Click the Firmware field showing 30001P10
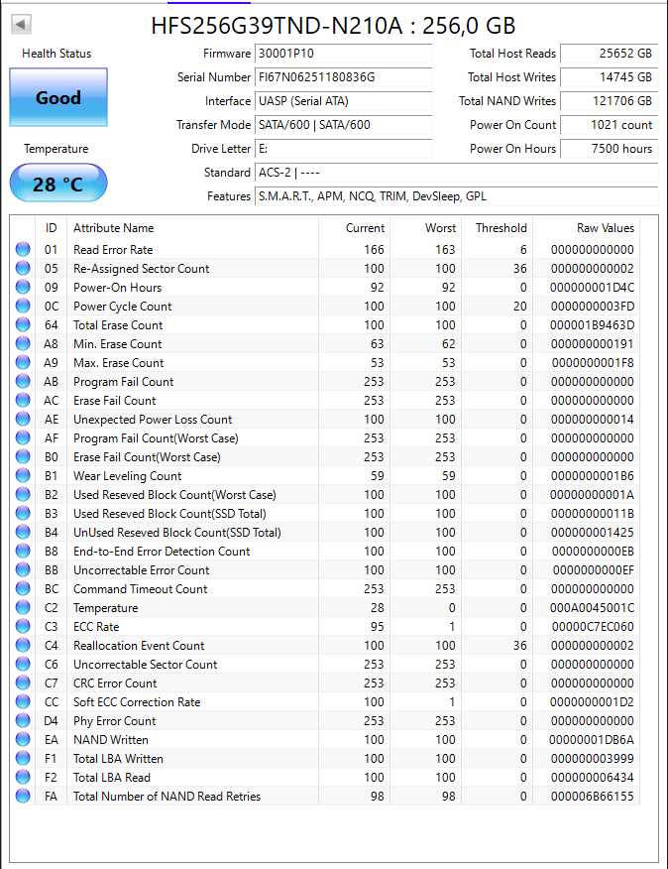Screen dimensions: 668x869 point(344,54)
